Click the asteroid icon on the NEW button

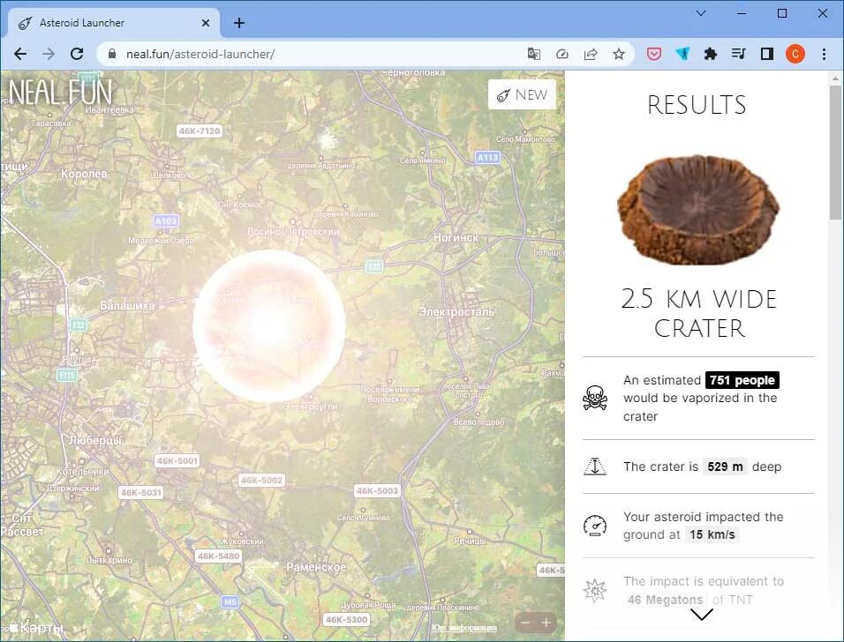click(504, 93)
